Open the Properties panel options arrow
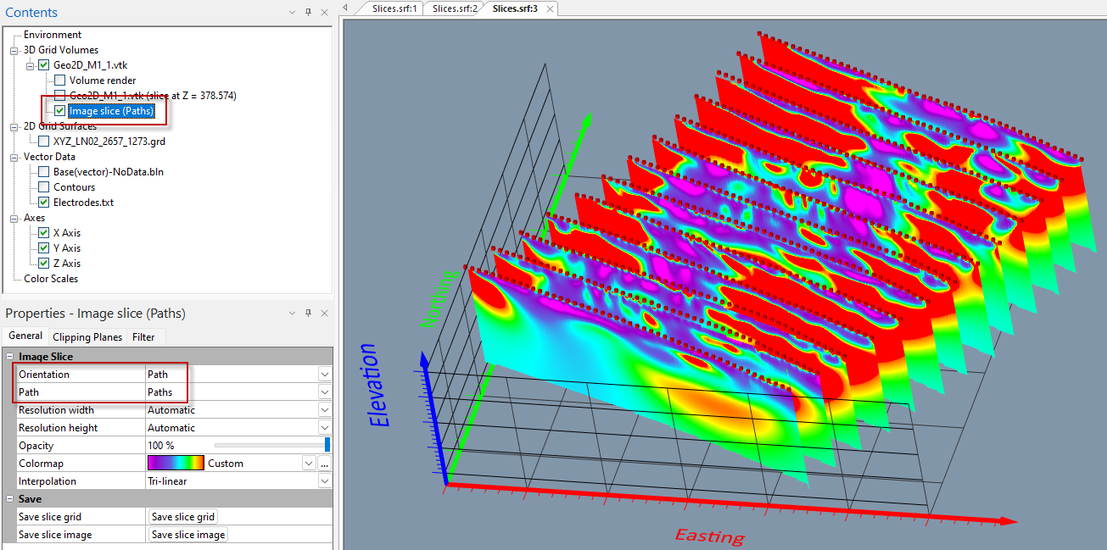The width and height of the screenshot is (1107, 550). point(292,314)
